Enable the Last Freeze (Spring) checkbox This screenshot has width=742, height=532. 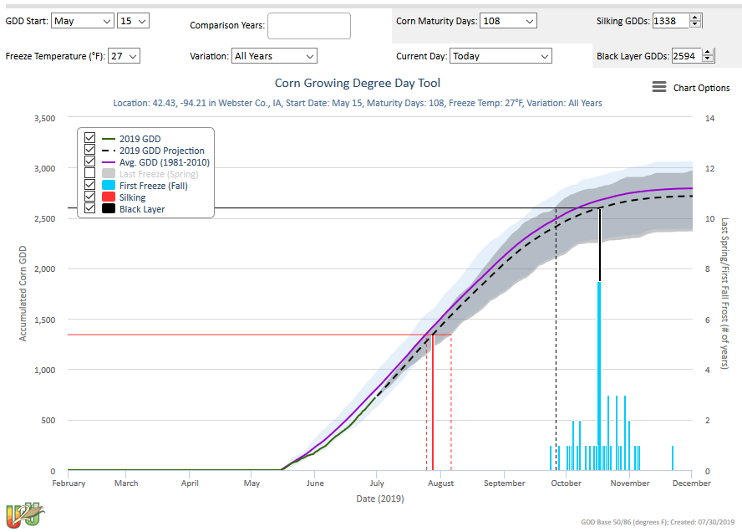pos(90,174)
